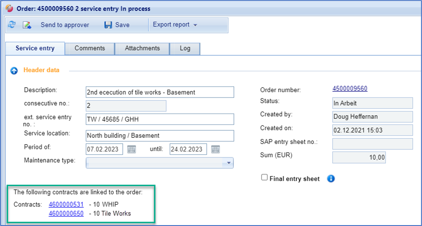Tick the Final entry sheet checkbox

click(x=264, y=178)
